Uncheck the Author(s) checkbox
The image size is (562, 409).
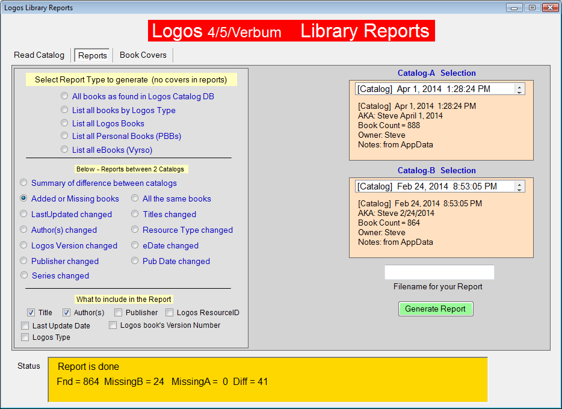67,313
